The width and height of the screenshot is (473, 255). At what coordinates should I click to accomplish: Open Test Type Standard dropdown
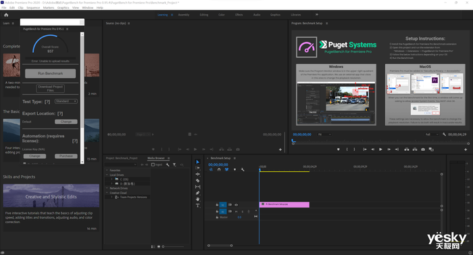[66, 101]
